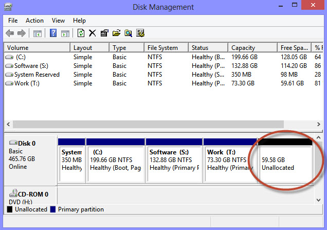Viewport: 327px width, 230px height.
Task: Open the Action menu
Action: 34,21
